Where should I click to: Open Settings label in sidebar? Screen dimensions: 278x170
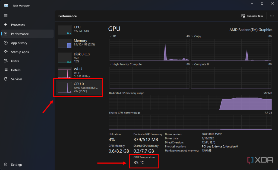tap(17, 165)
